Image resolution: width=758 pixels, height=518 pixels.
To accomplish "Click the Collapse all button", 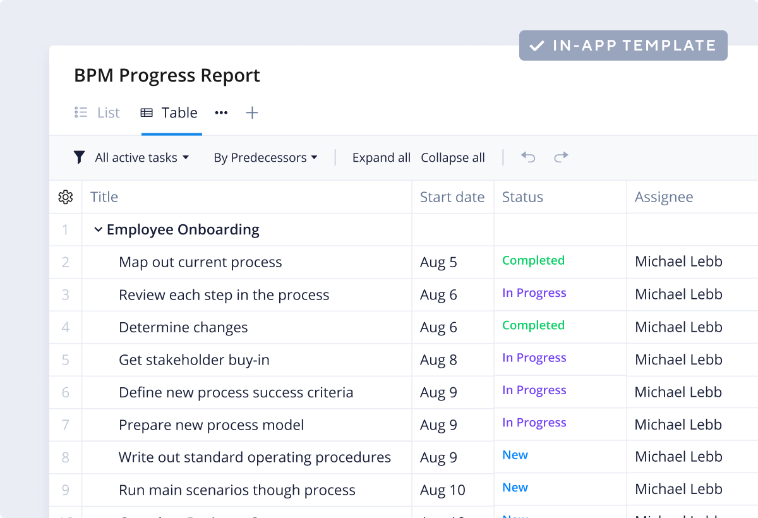I will (x=453, y=158).
